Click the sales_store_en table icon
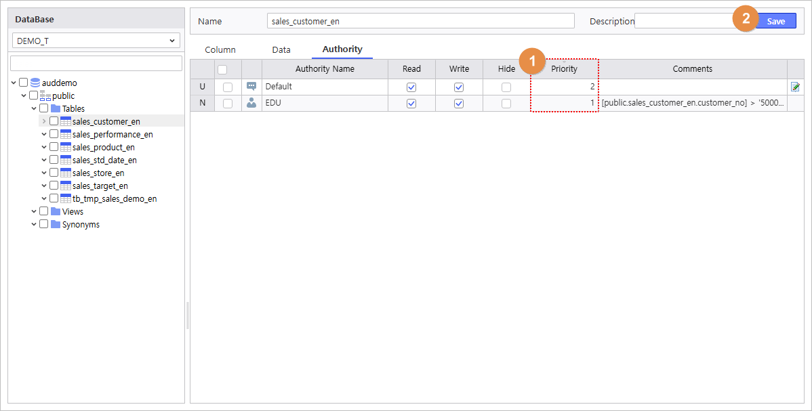 66,173
